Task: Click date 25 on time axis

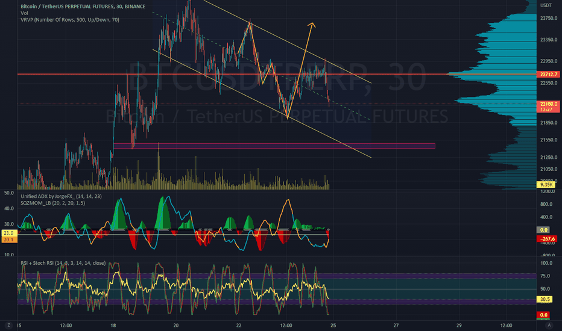Action: 333,325
